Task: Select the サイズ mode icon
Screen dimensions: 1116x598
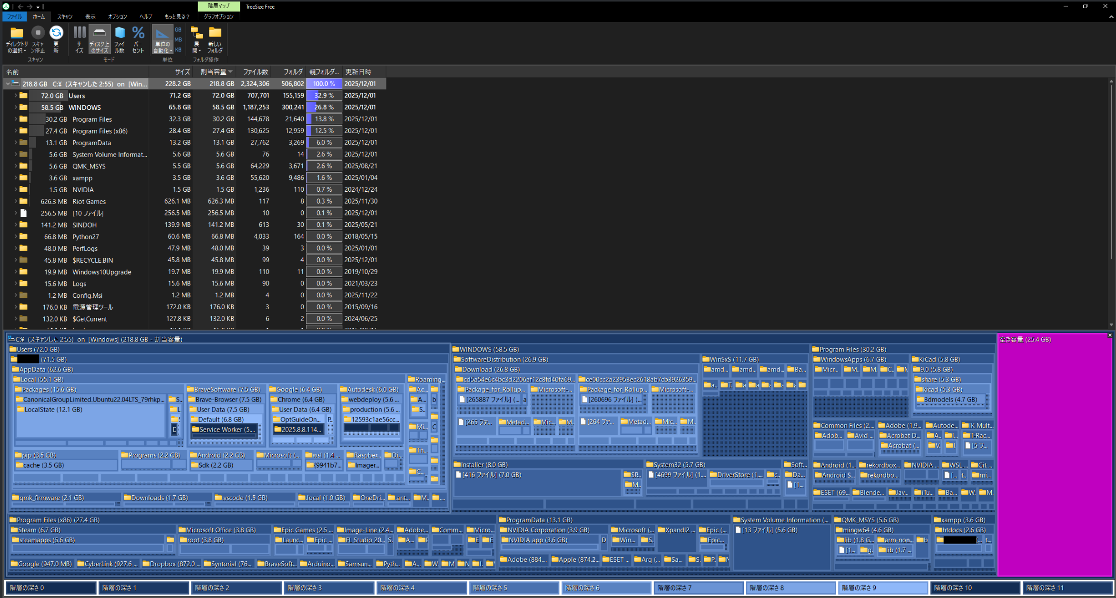Action: [x=79, y=32]
